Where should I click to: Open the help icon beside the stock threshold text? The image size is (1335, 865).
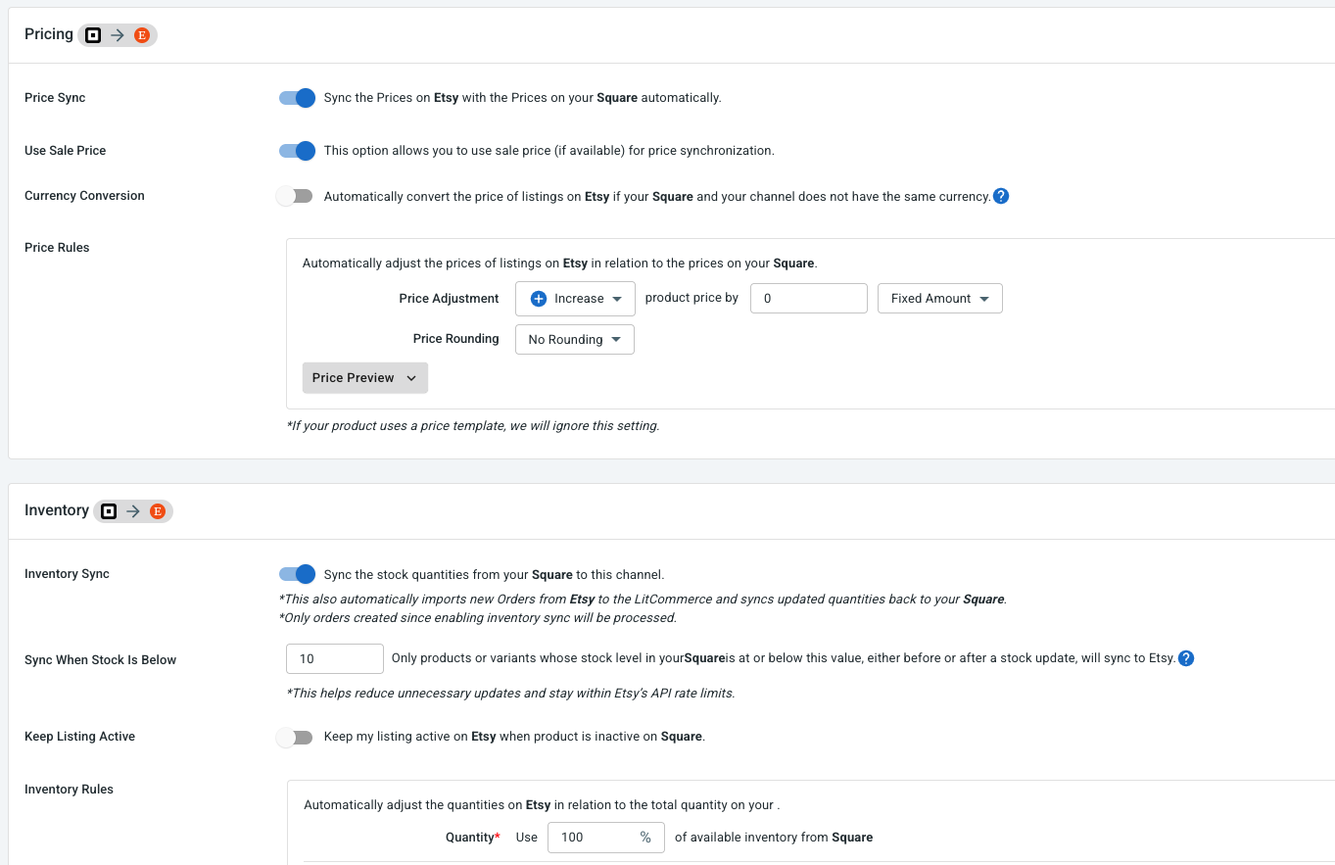1186,658
